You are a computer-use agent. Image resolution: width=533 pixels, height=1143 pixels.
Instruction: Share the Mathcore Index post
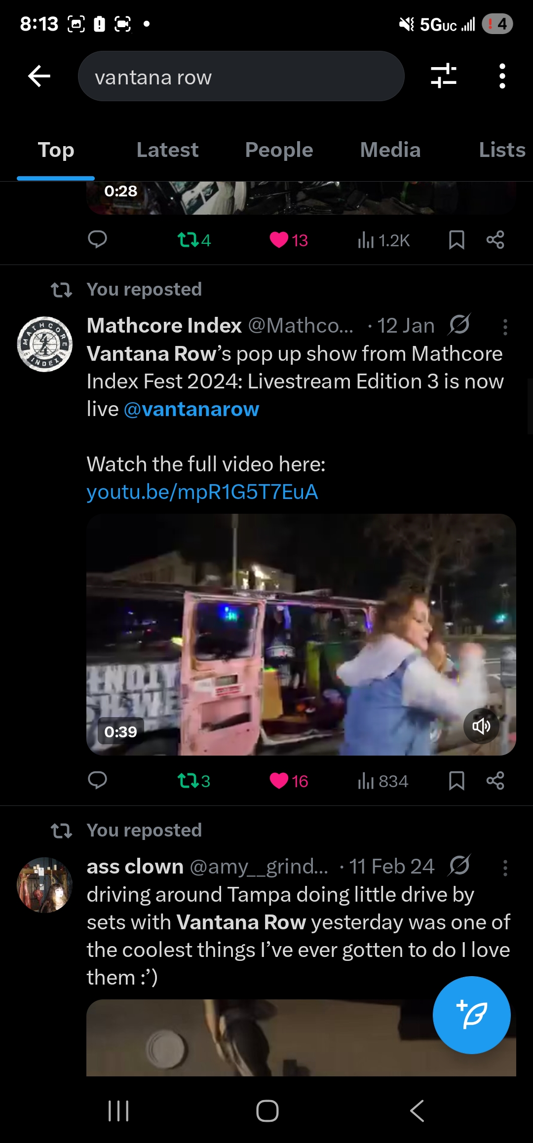pos(495,781)
